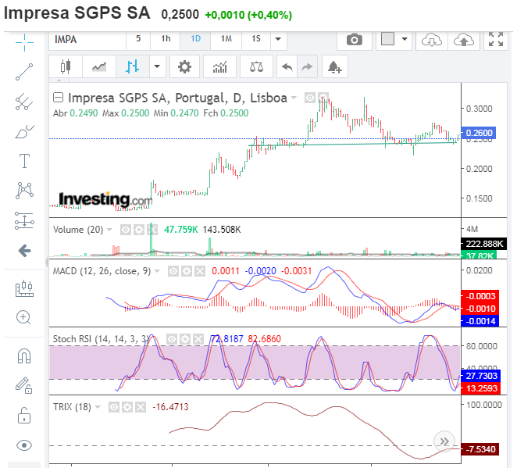Toggle lock all drawing tools
The height and width of the screenshot is (468, 517).
(24, 415)
